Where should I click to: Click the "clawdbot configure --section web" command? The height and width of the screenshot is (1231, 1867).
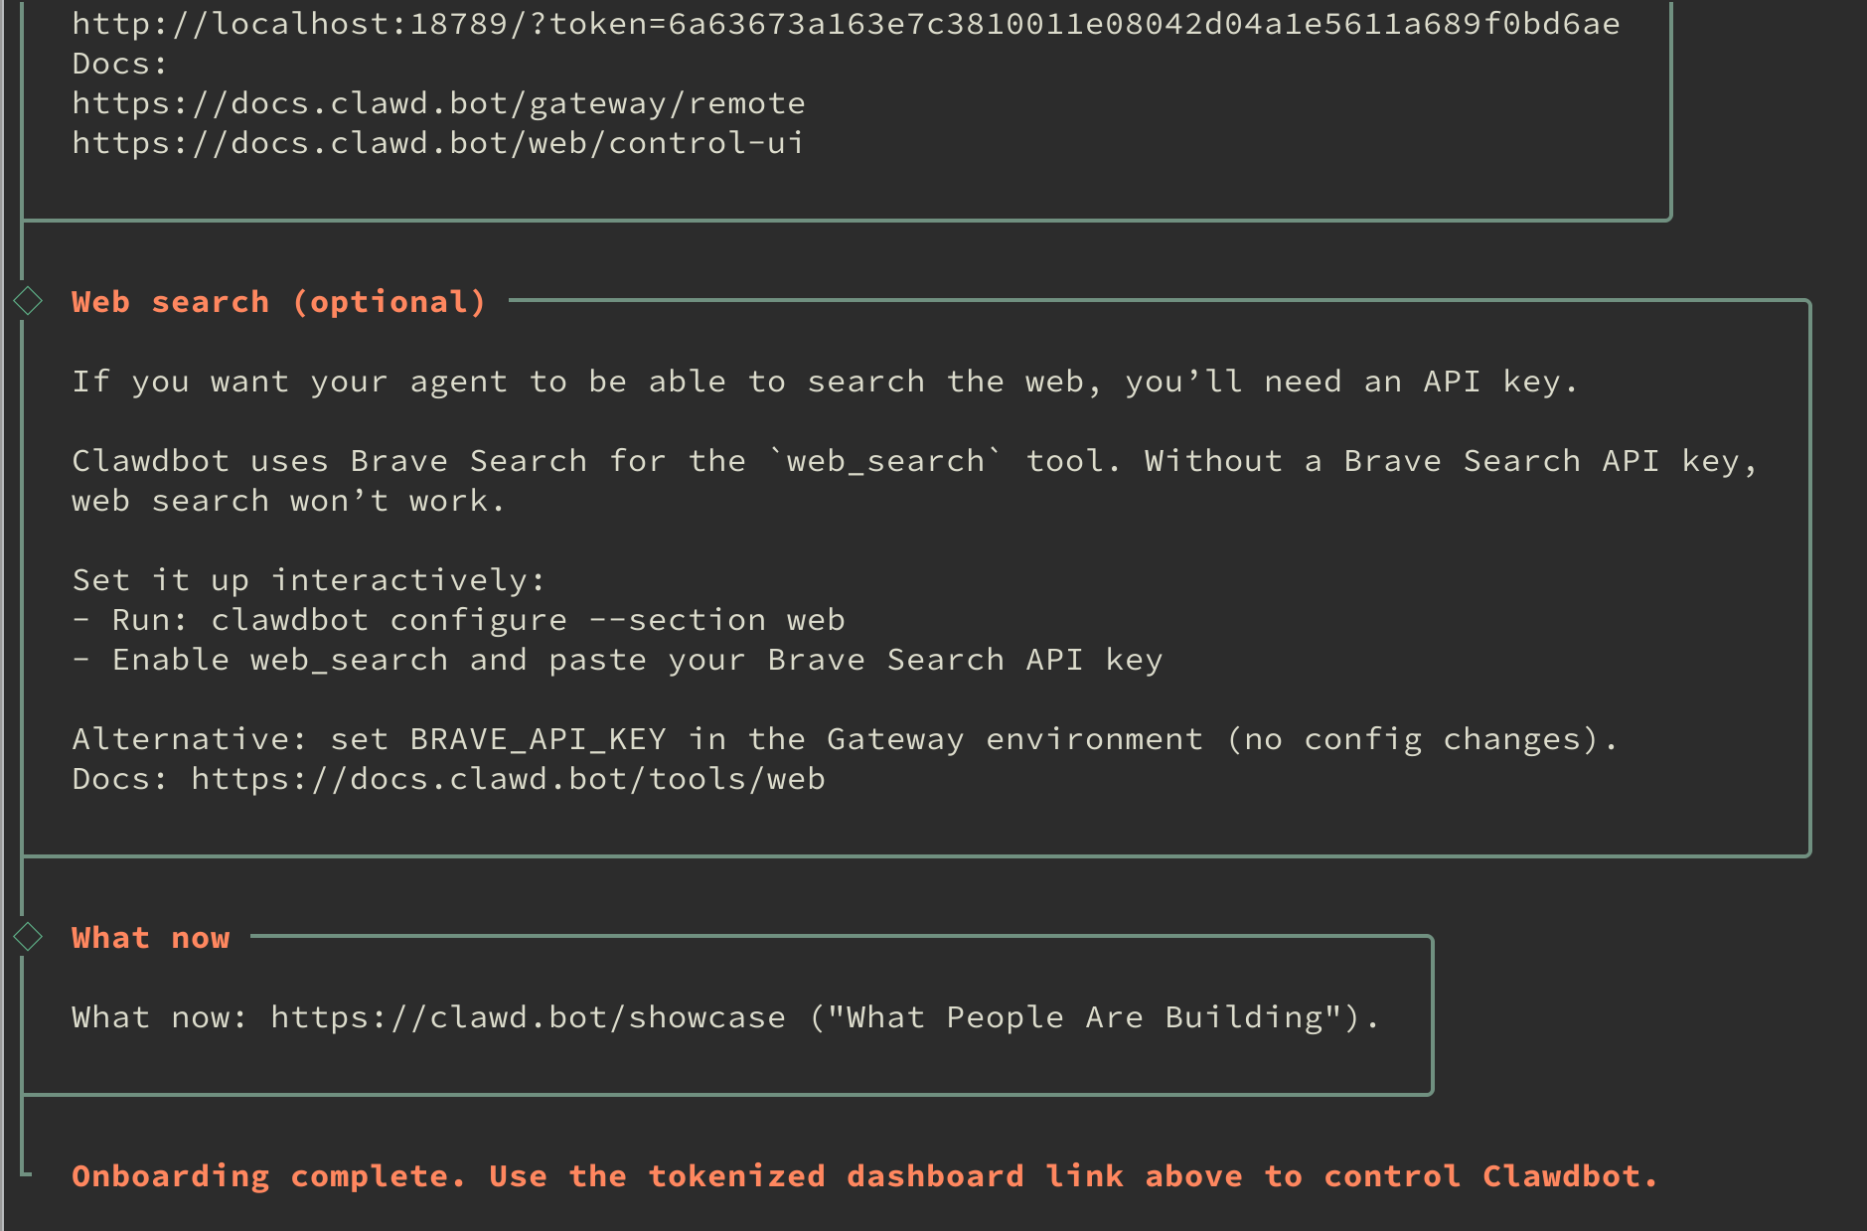[x=528, y=620]
